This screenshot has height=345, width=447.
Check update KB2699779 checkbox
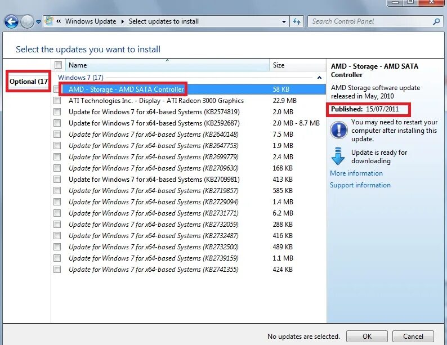tap(57, 156)
